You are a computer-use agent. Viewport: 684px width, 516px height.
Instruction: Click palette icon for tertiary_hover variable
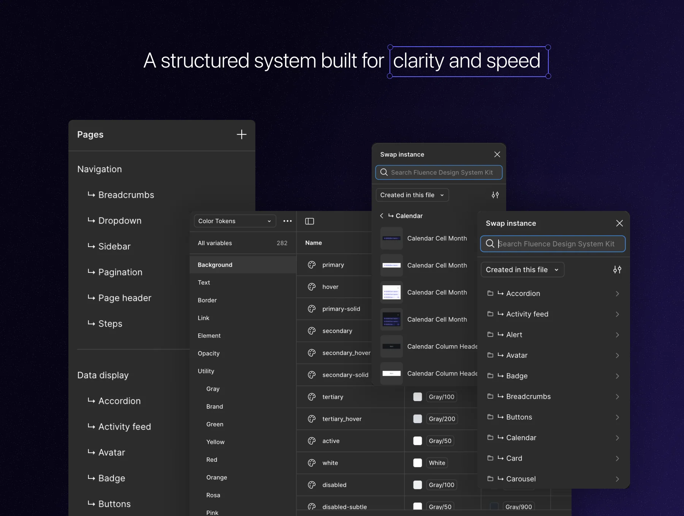coord(312,419)
